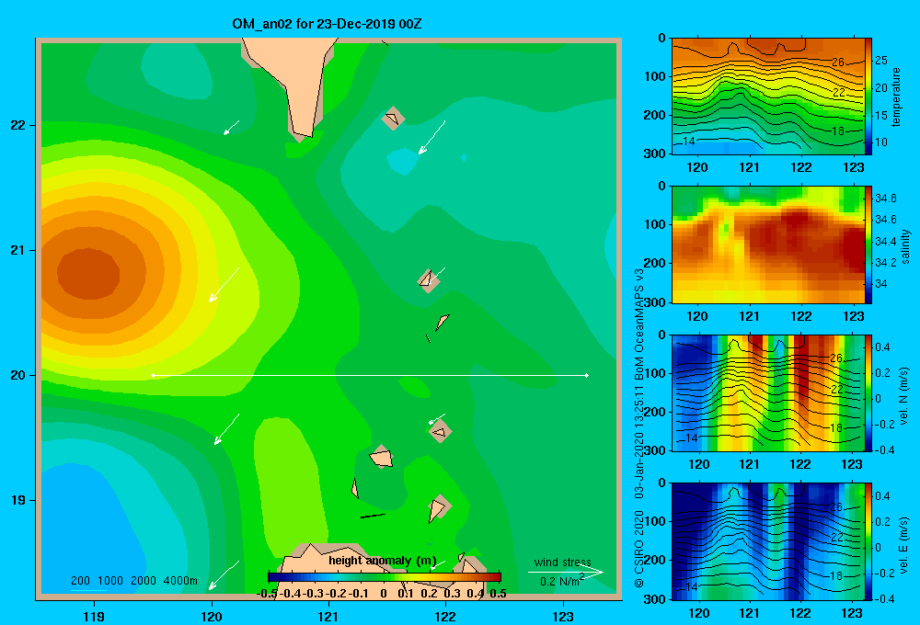Click longitude label 121 below the map
Screen dimensions: 920x625
(328, 617)
